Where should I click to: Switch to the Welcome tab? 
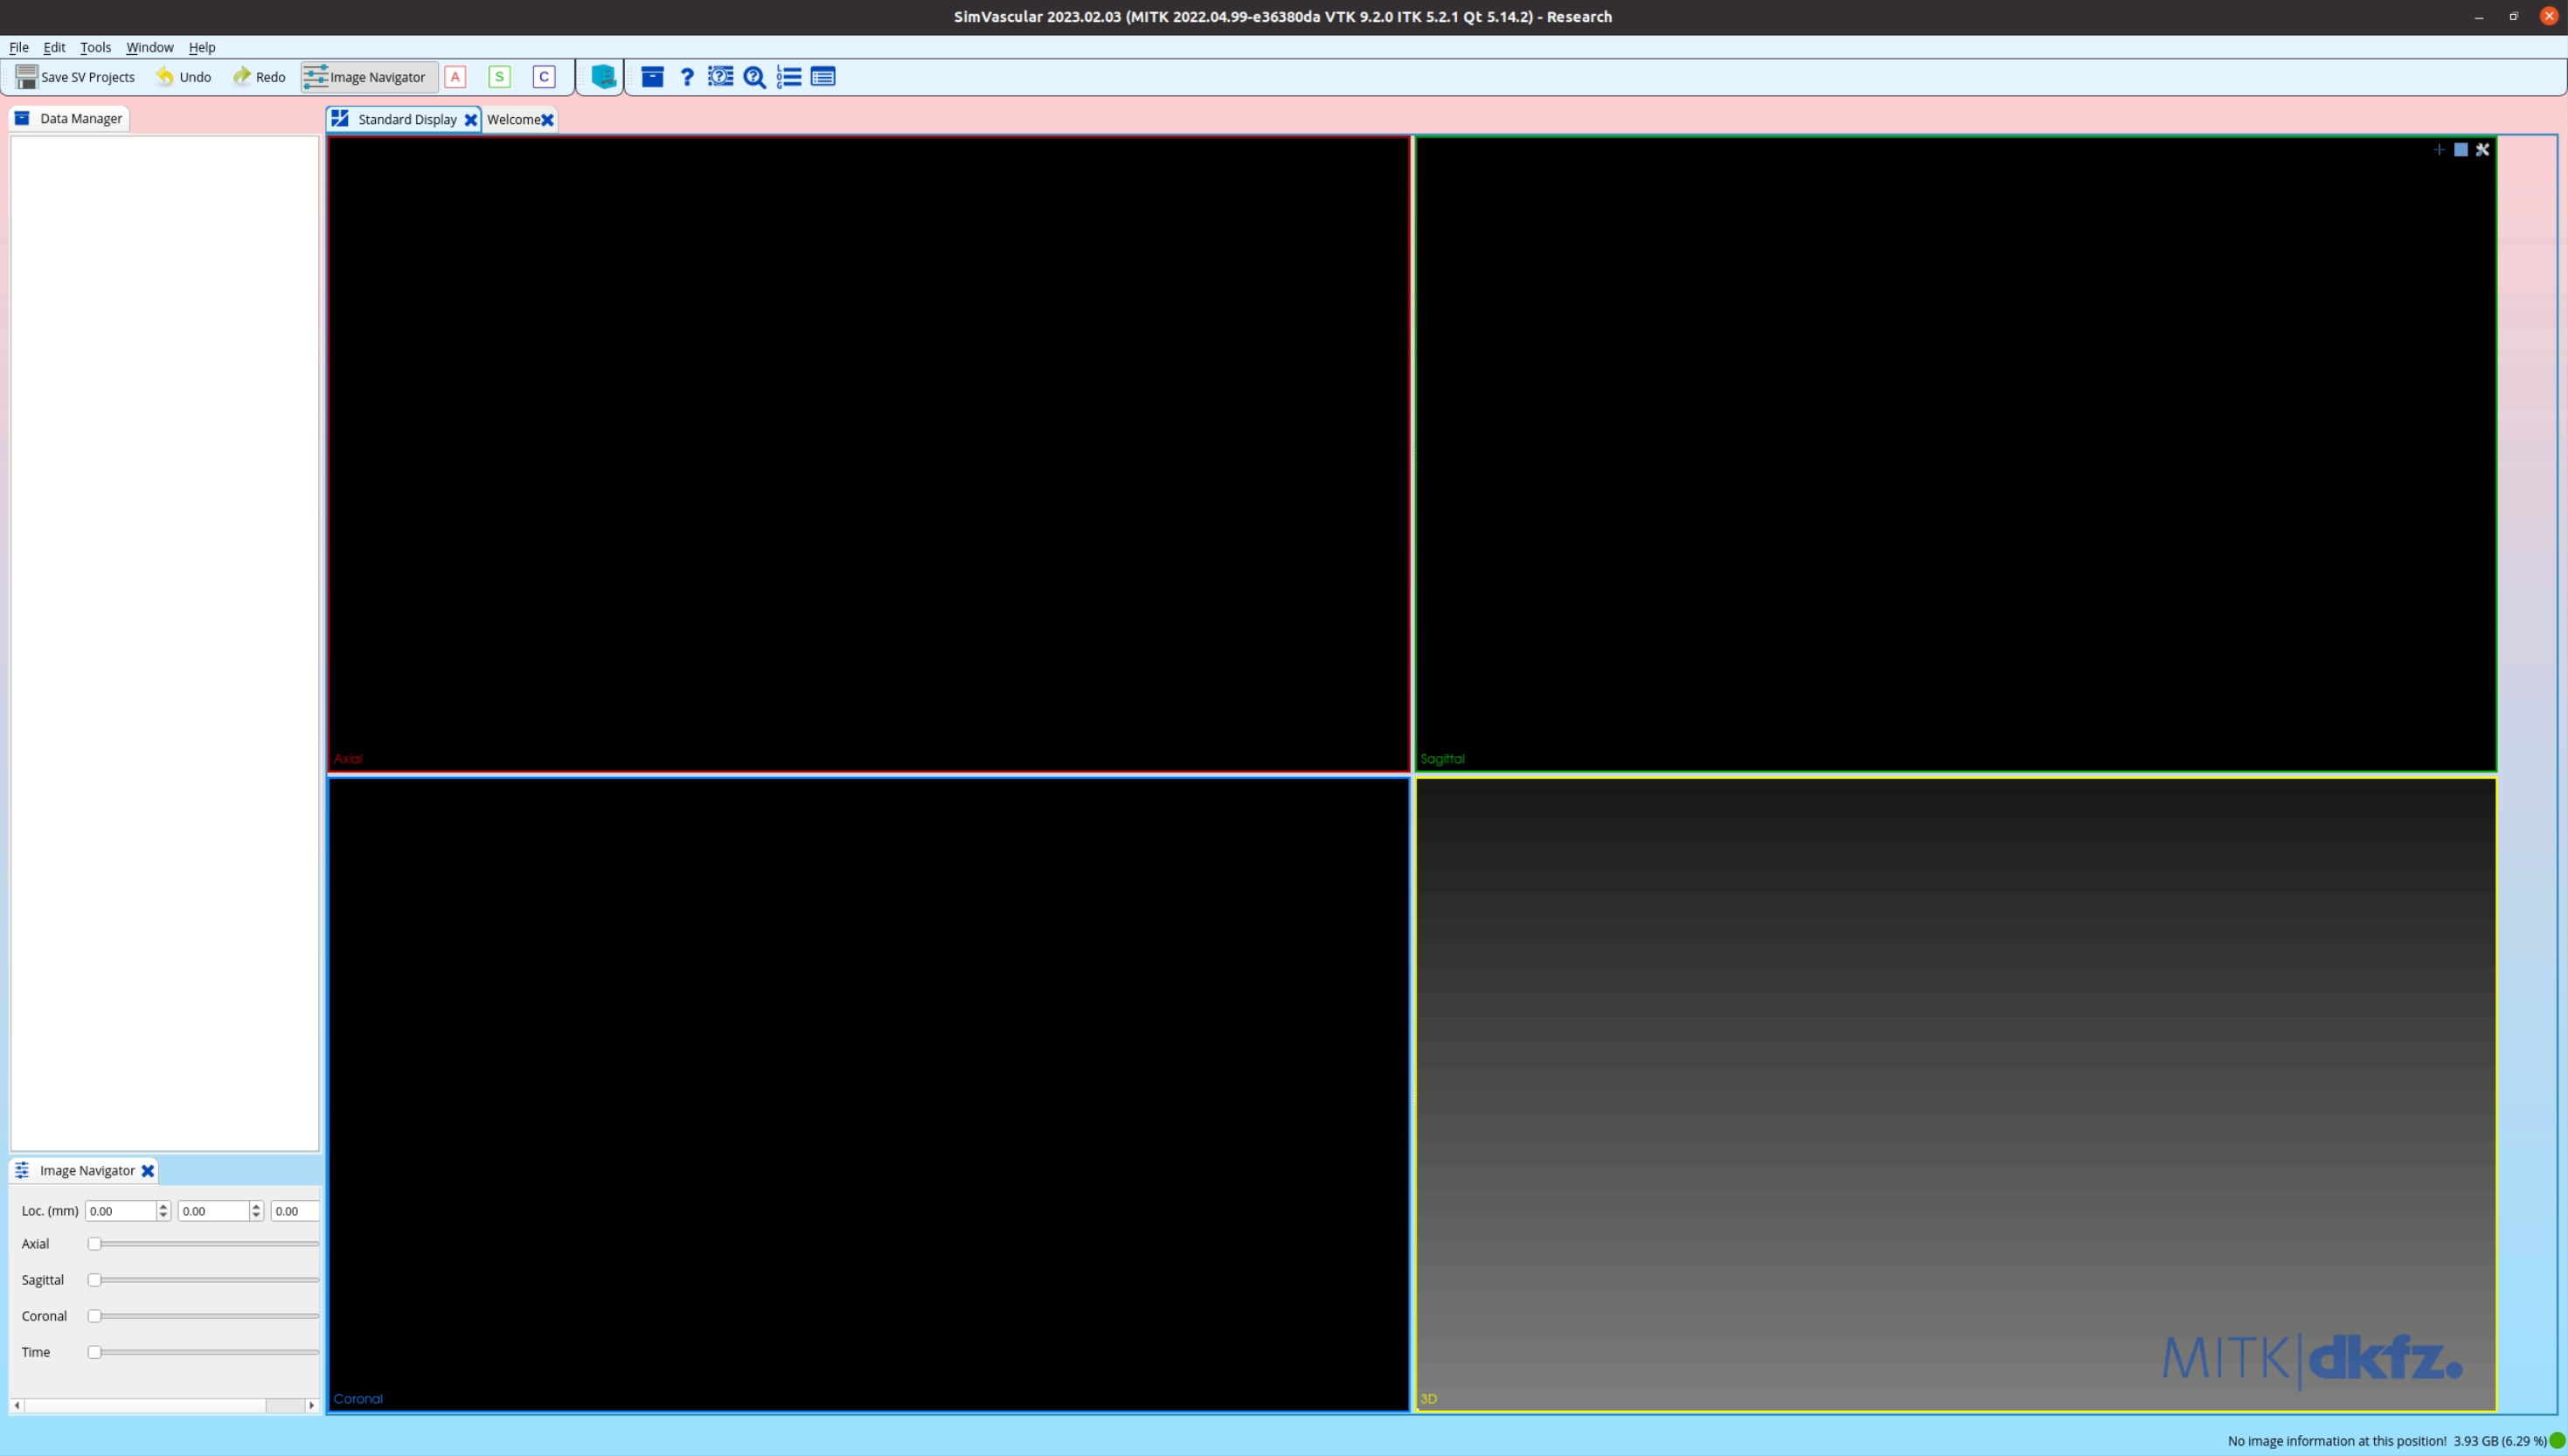click(514, 119)
